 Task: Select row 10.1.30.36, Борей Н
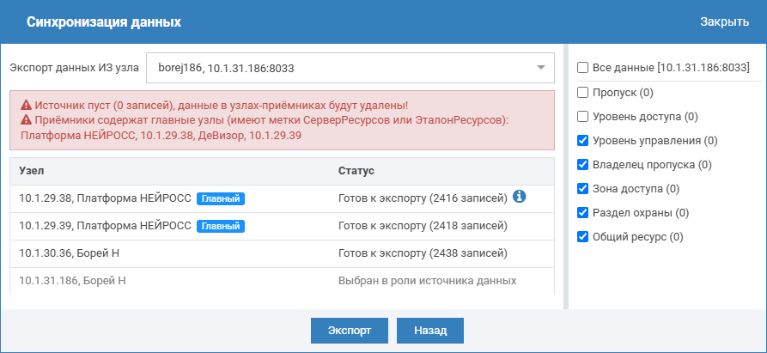click(x=282, y=253)
